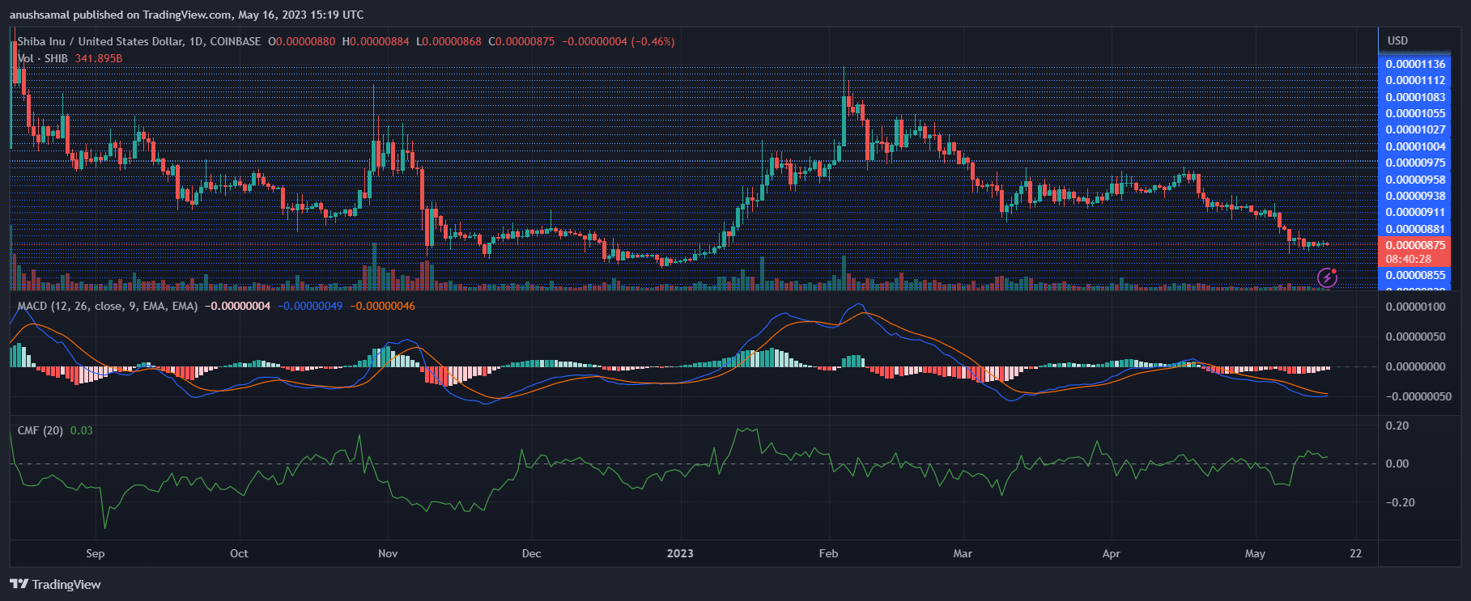This screenshot has height=601, width=1471.
Task: Click the 2023 label on time axis
Action: [680, 553]
